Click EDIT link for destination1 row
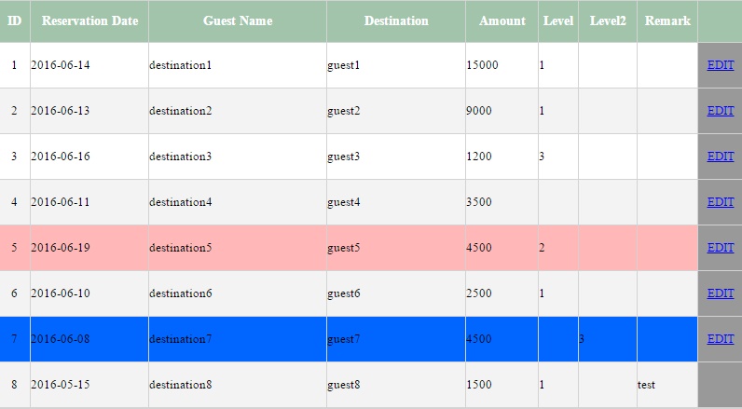742x409 pixels. coord(721,65)
